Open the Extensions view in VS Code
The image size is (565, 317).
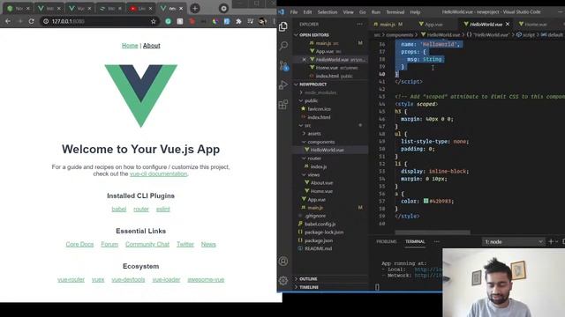283,105
